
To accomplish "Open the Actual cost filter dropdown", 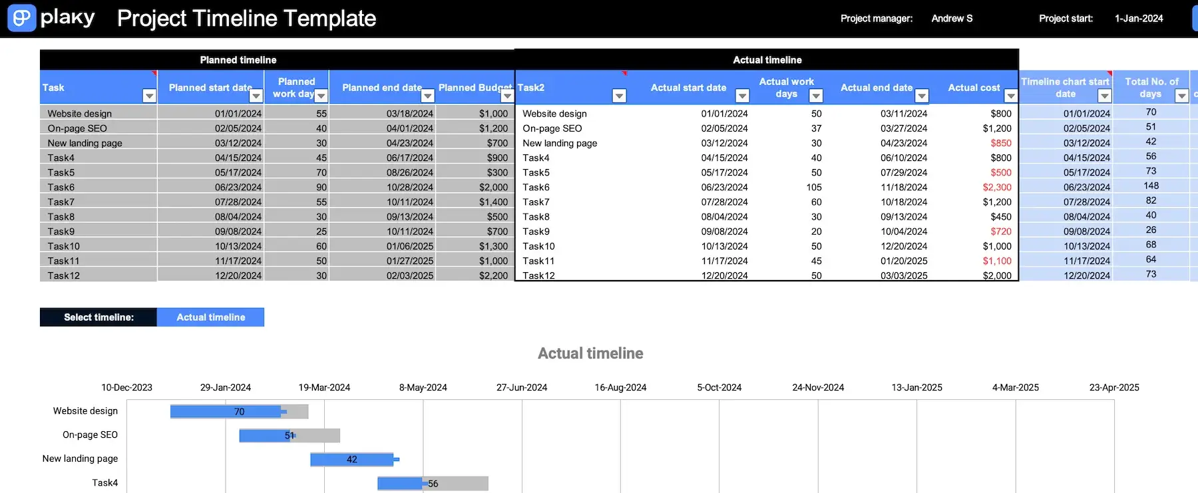I will (1011, 96).
